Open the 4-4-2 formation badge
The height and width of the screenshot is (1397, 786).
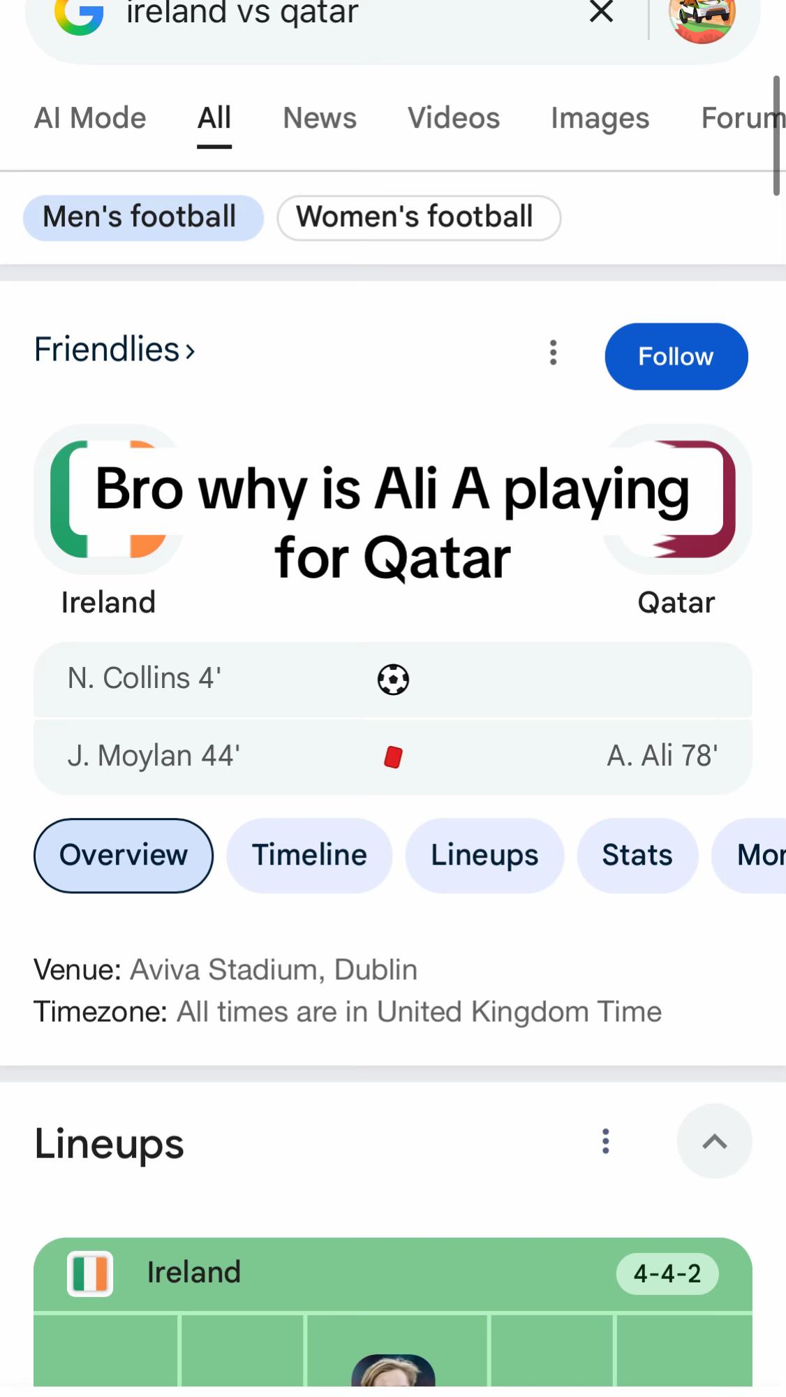point(667,1274)
